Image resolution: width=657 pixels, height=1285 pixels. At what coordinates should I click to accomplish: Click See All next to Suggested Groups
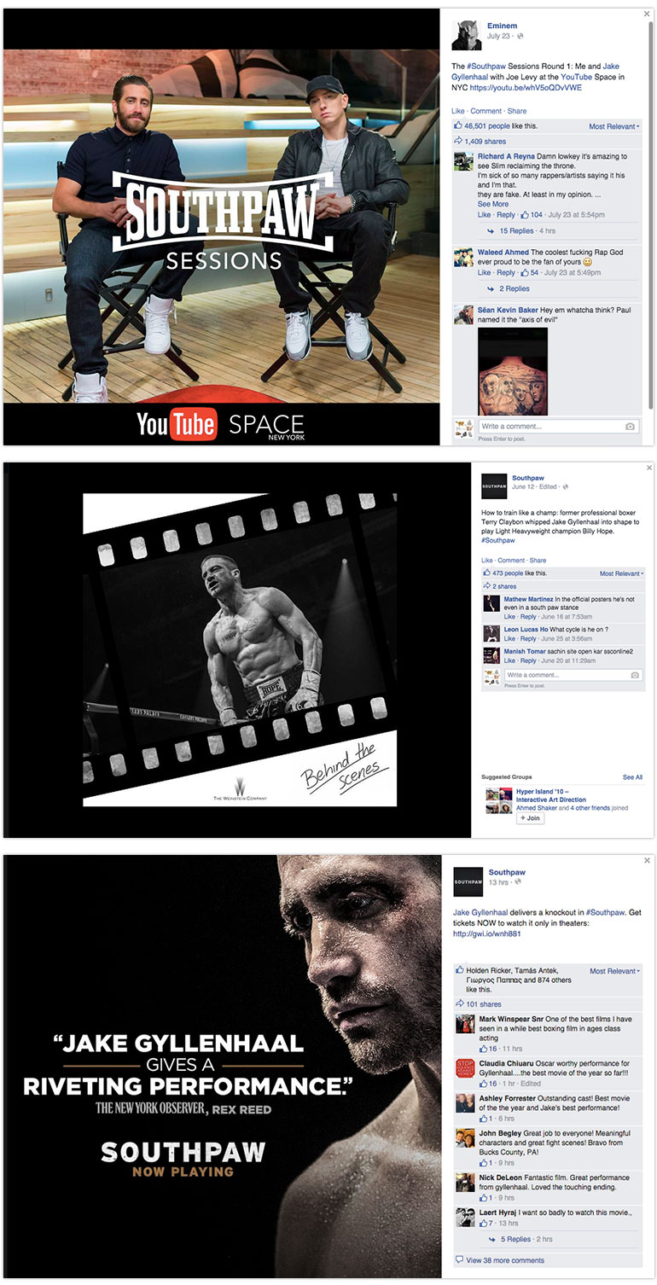pos(632,777)
